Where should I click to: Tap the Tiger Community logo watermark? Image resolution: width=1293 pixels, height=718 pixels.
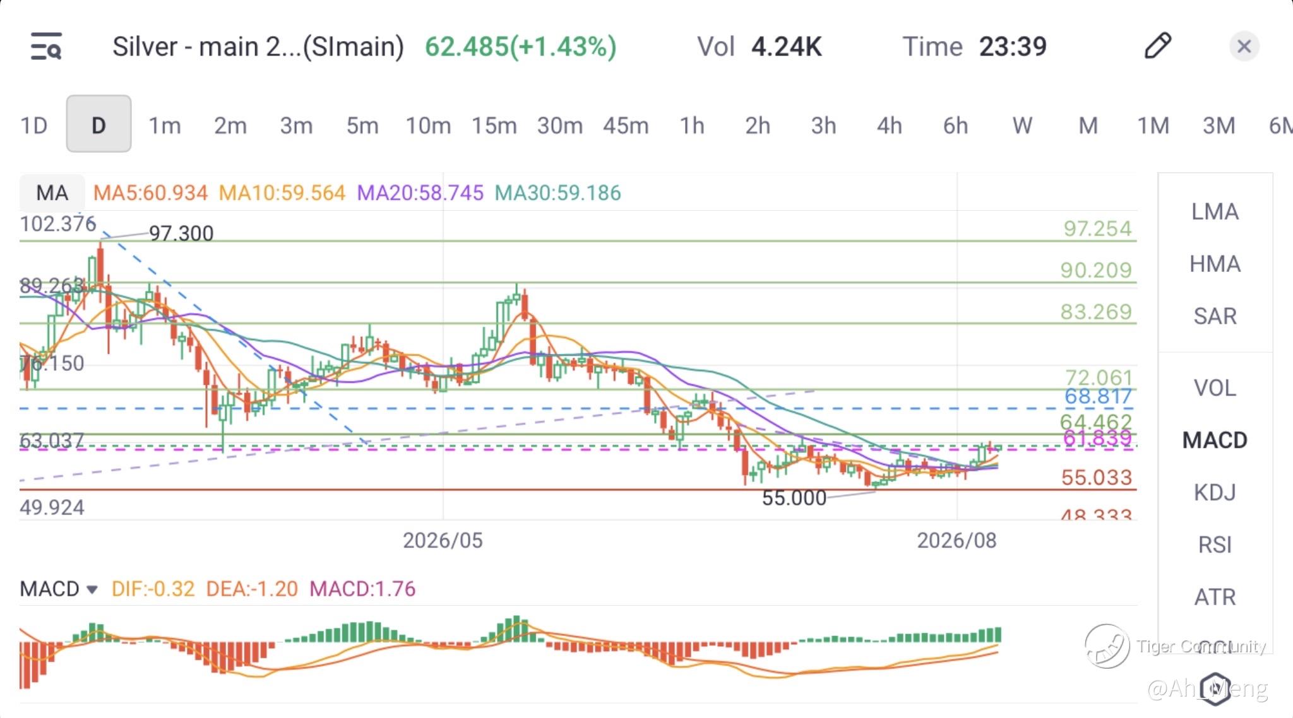pyautogui.click(x=1107, y=646)
